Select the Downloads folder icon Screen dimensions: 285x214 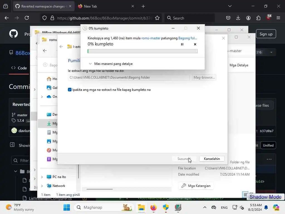pos(49,123)
